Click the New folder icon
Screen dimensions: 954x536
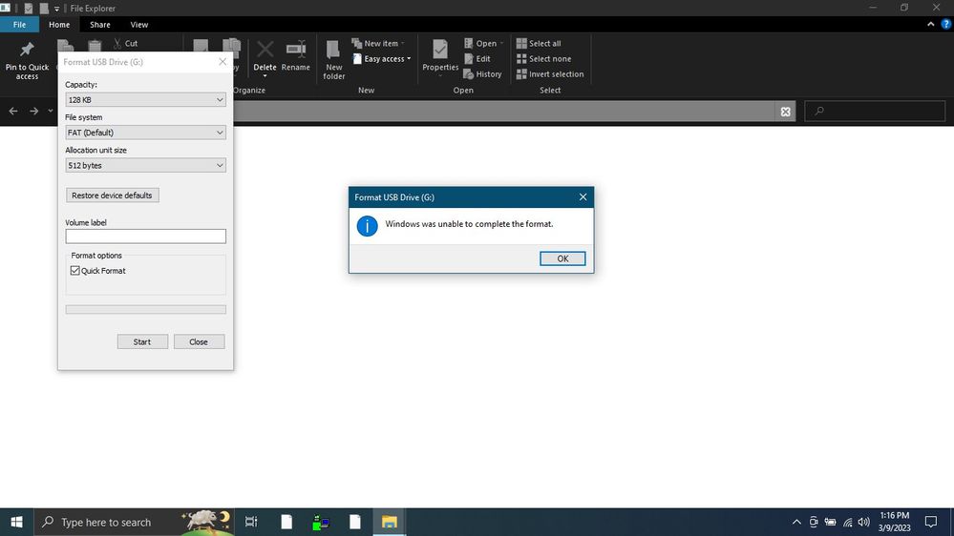(x=333, y=50)
